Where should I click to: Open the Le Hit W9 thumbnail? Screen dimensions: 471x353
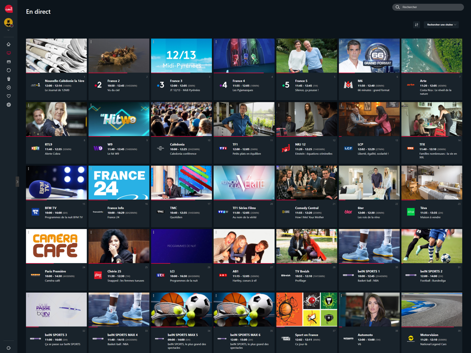119,119
